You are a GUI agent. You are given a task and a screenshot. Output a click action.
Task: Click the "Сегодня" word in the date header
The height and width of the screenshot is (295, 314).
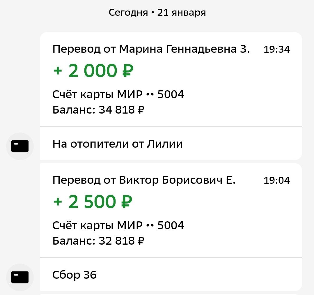pos(128,13)
